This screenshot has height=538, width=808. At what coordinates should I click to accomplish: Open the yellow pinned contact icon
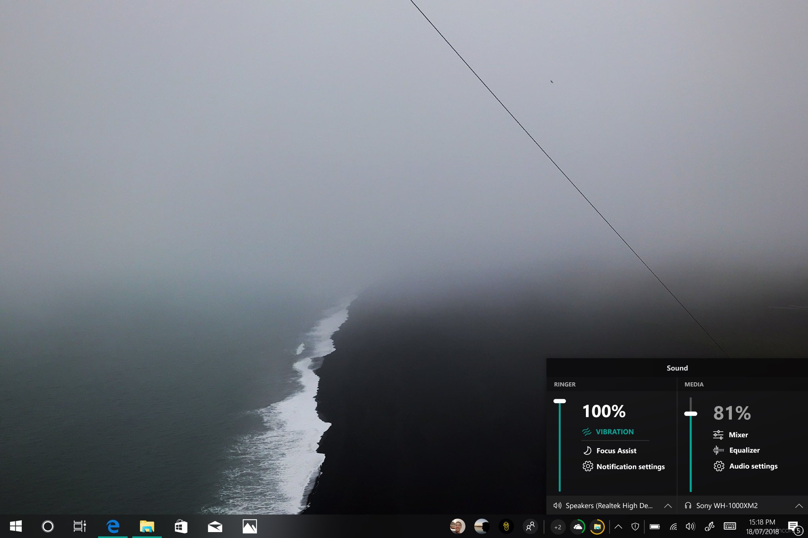pos(506,526)
